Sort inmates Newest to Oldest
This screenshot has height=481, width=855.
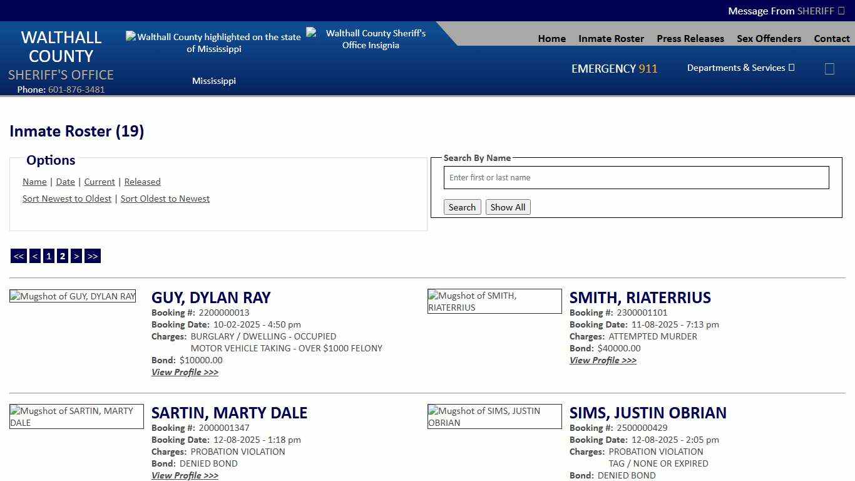coord(67,199)
